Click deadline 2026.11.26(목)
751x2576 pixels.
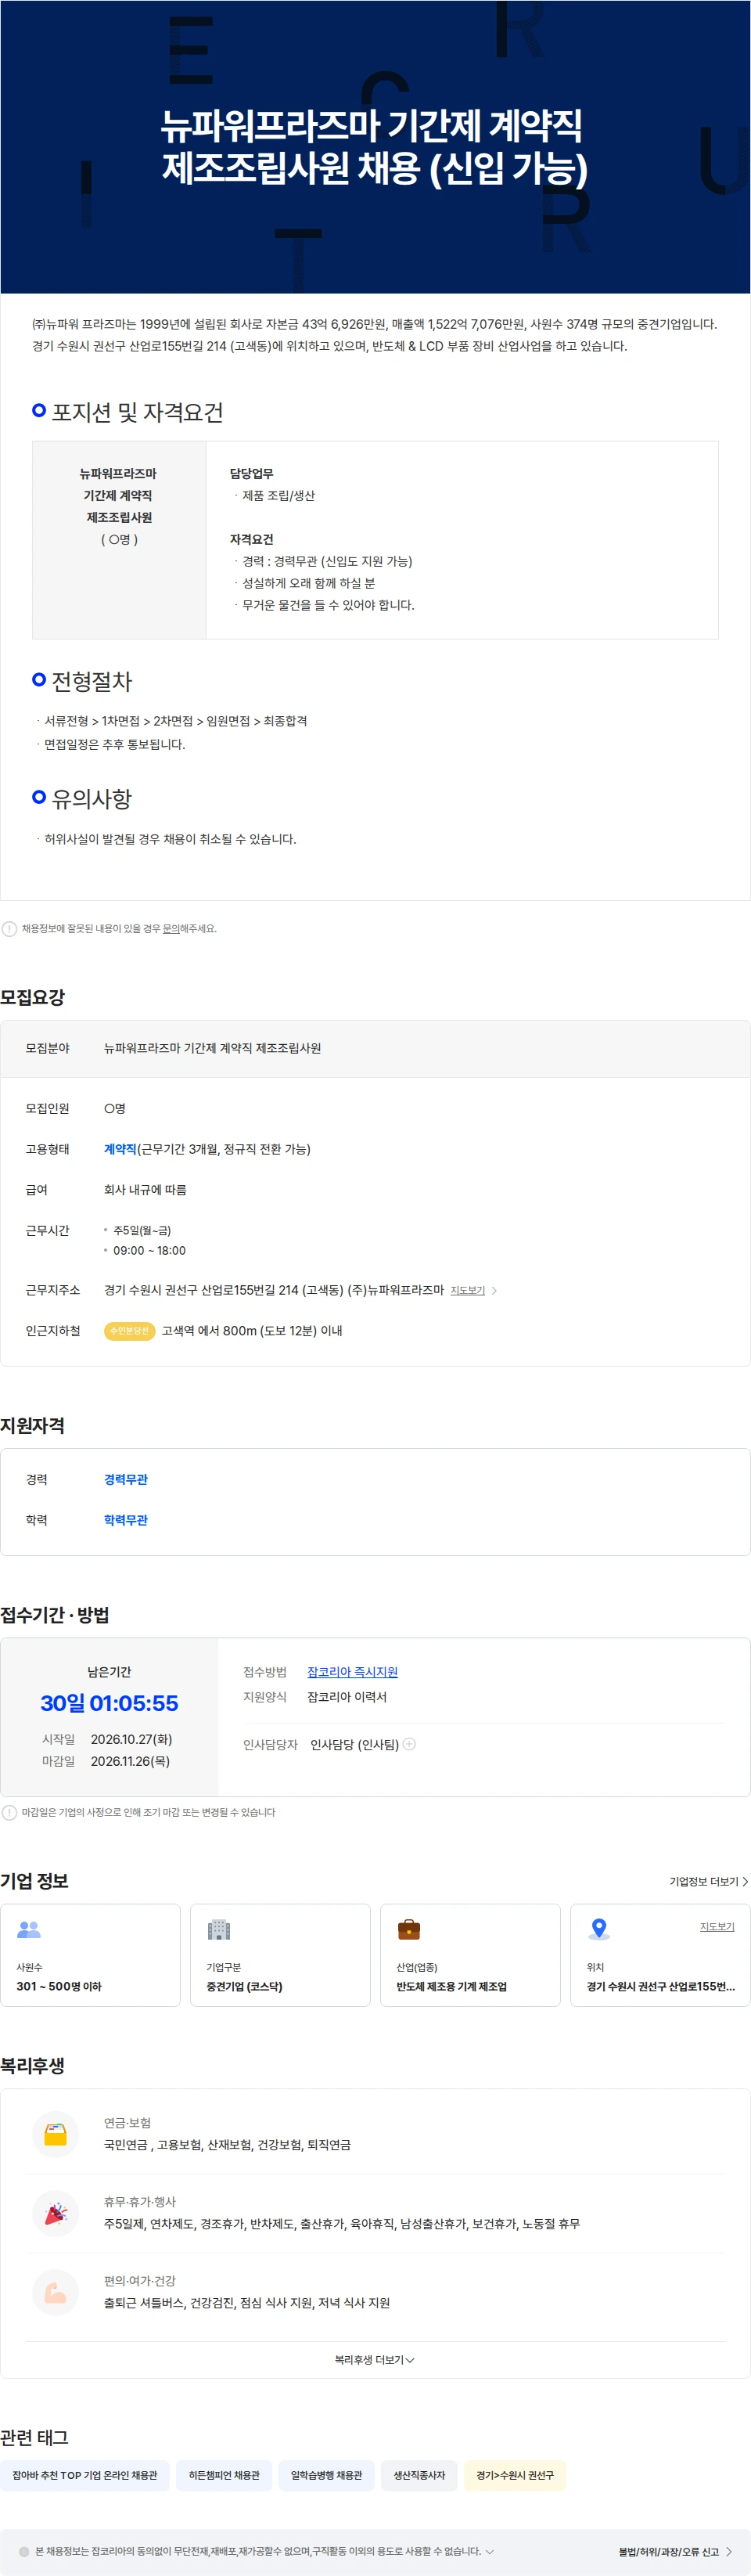click(x=130, y=1761)
